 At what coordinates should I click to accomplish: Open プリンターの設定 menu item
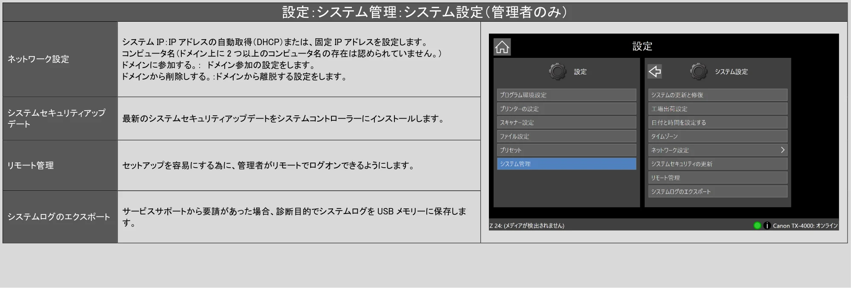click(566, 108)
